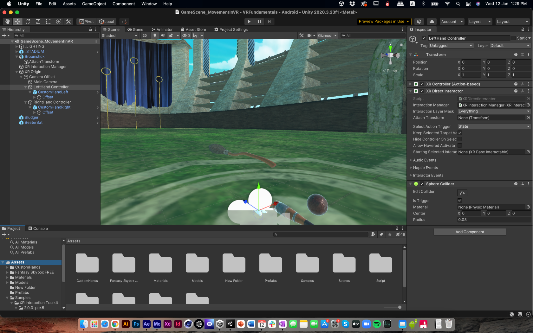The image size is (533, 333).
Task: Select the Rect tool
Action: coord(48,22)
